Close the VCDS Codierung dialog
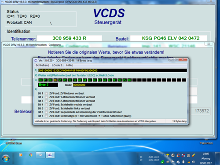The height and width of the screenshot is (165, 220). [209, 44]
